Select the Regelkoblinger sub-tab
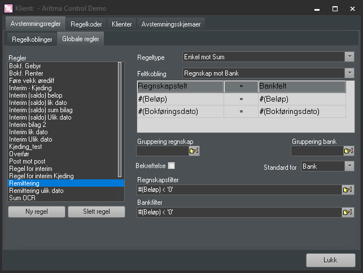The width and height of the screenshot is (363, 273). 32,39
